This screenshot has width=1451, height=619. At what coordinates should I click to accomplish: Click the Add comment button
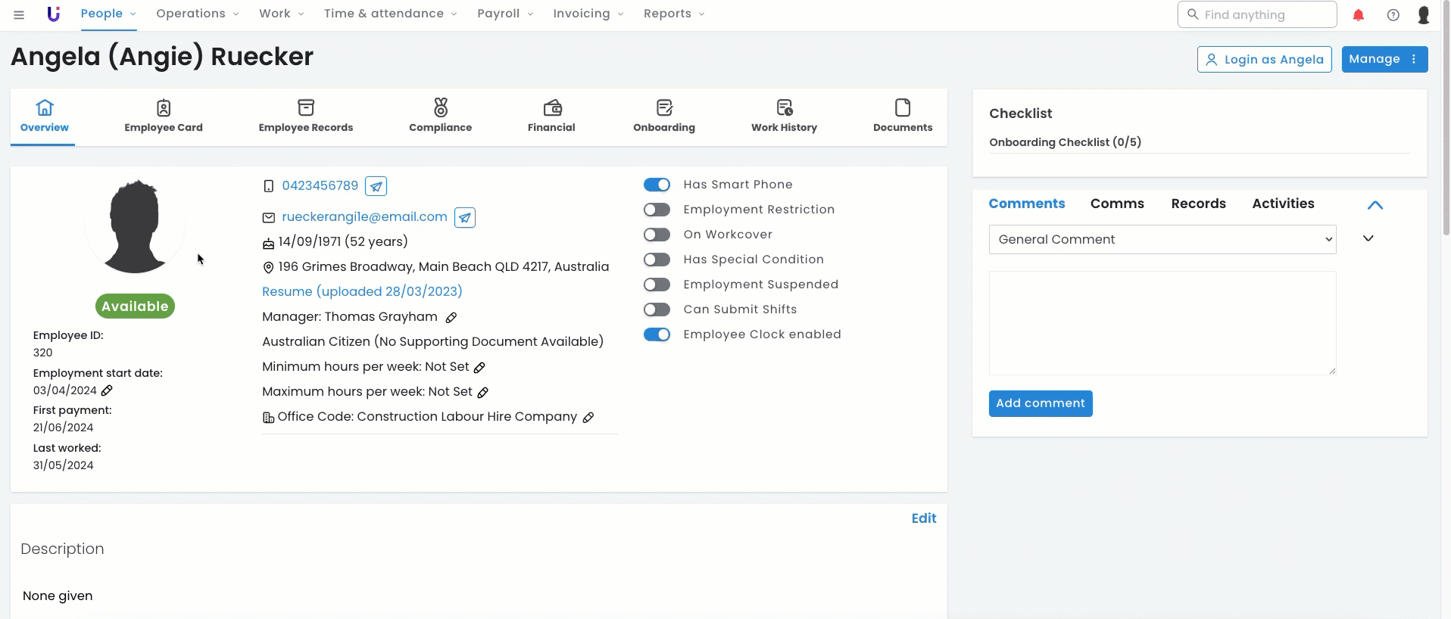pos(1040,403)
